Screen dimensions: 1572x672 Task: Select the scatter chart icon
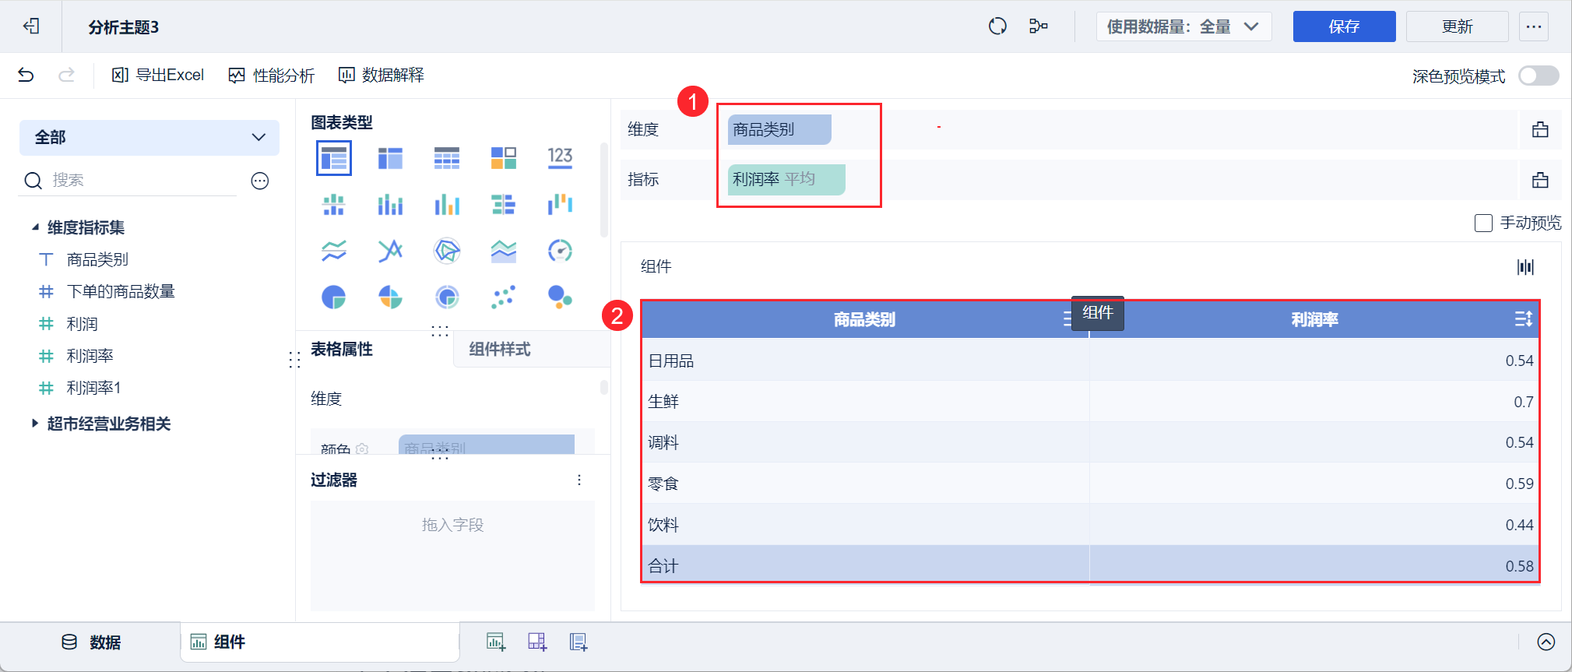(x=504, y=297)
